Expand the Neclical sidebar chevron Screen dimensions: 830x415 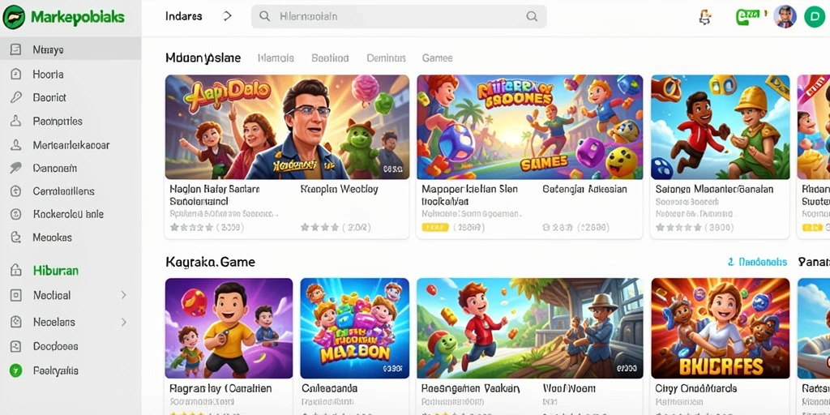click(x=123, y=295)
